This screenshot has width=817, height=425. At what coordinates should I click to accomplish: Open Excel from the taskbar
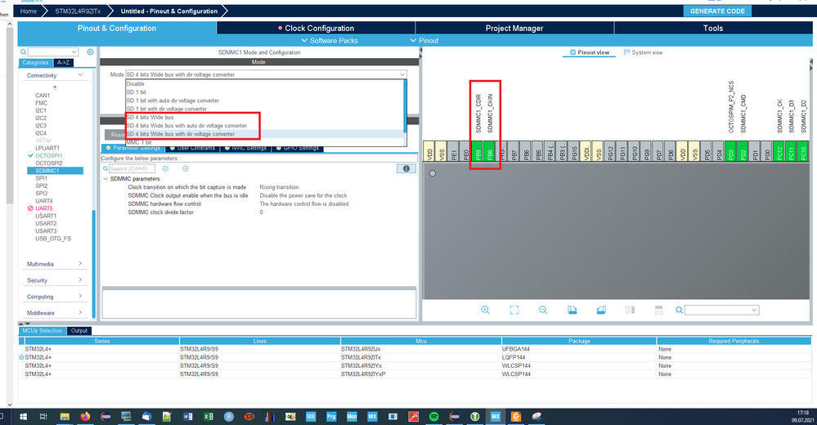click(208, 416)
